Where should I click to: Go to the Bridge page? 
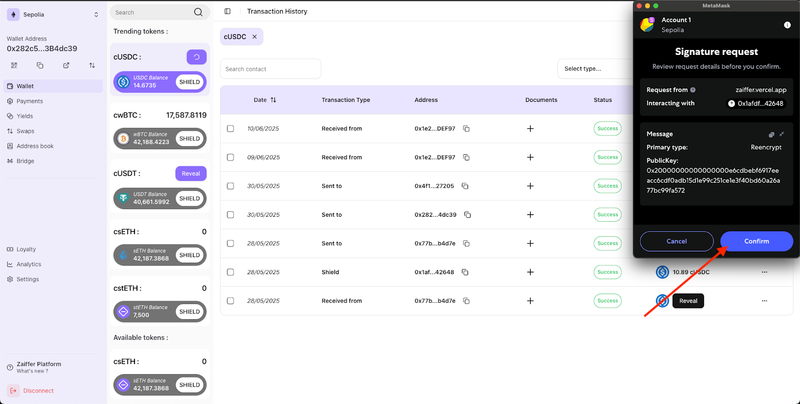(x=53, y=161)
